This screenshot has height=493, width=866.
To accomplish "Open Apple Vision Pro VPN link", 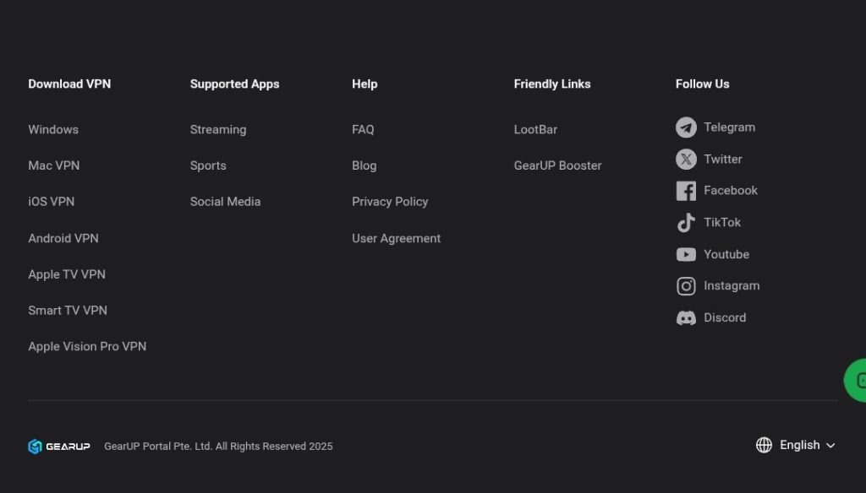I will (x=87, y=346).
